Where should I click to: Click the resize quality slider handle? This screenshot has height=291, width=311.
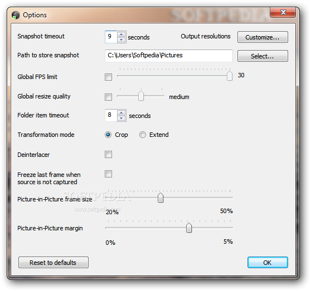[141, 96]
